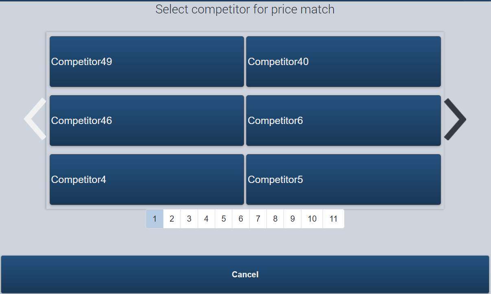The width and height of the screenshot is (491, 294).
Task: Select the Competitor4 option
Action: [x=147, y=179]
